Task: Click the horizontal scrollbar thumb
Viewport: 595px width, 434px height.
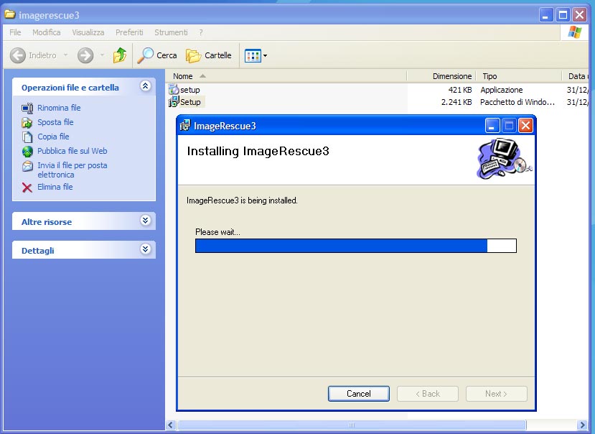Action: click(352, 425)
